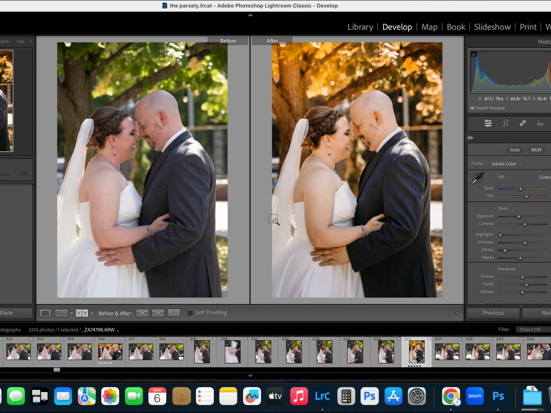551x413 pixels.
Task: Adjust the Clarity slider handle
Action: [x=526, y=285]
